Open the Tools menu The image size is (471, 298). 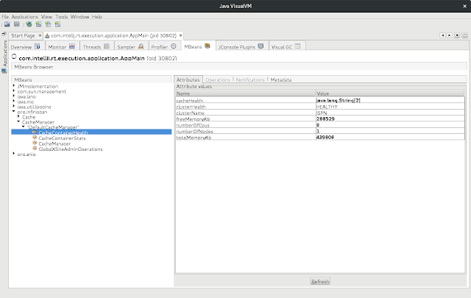click(x=62, y=16)
